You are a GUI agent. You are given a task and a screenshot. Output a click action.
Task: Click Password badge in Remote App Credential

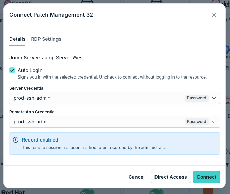[x=196, y=122]
